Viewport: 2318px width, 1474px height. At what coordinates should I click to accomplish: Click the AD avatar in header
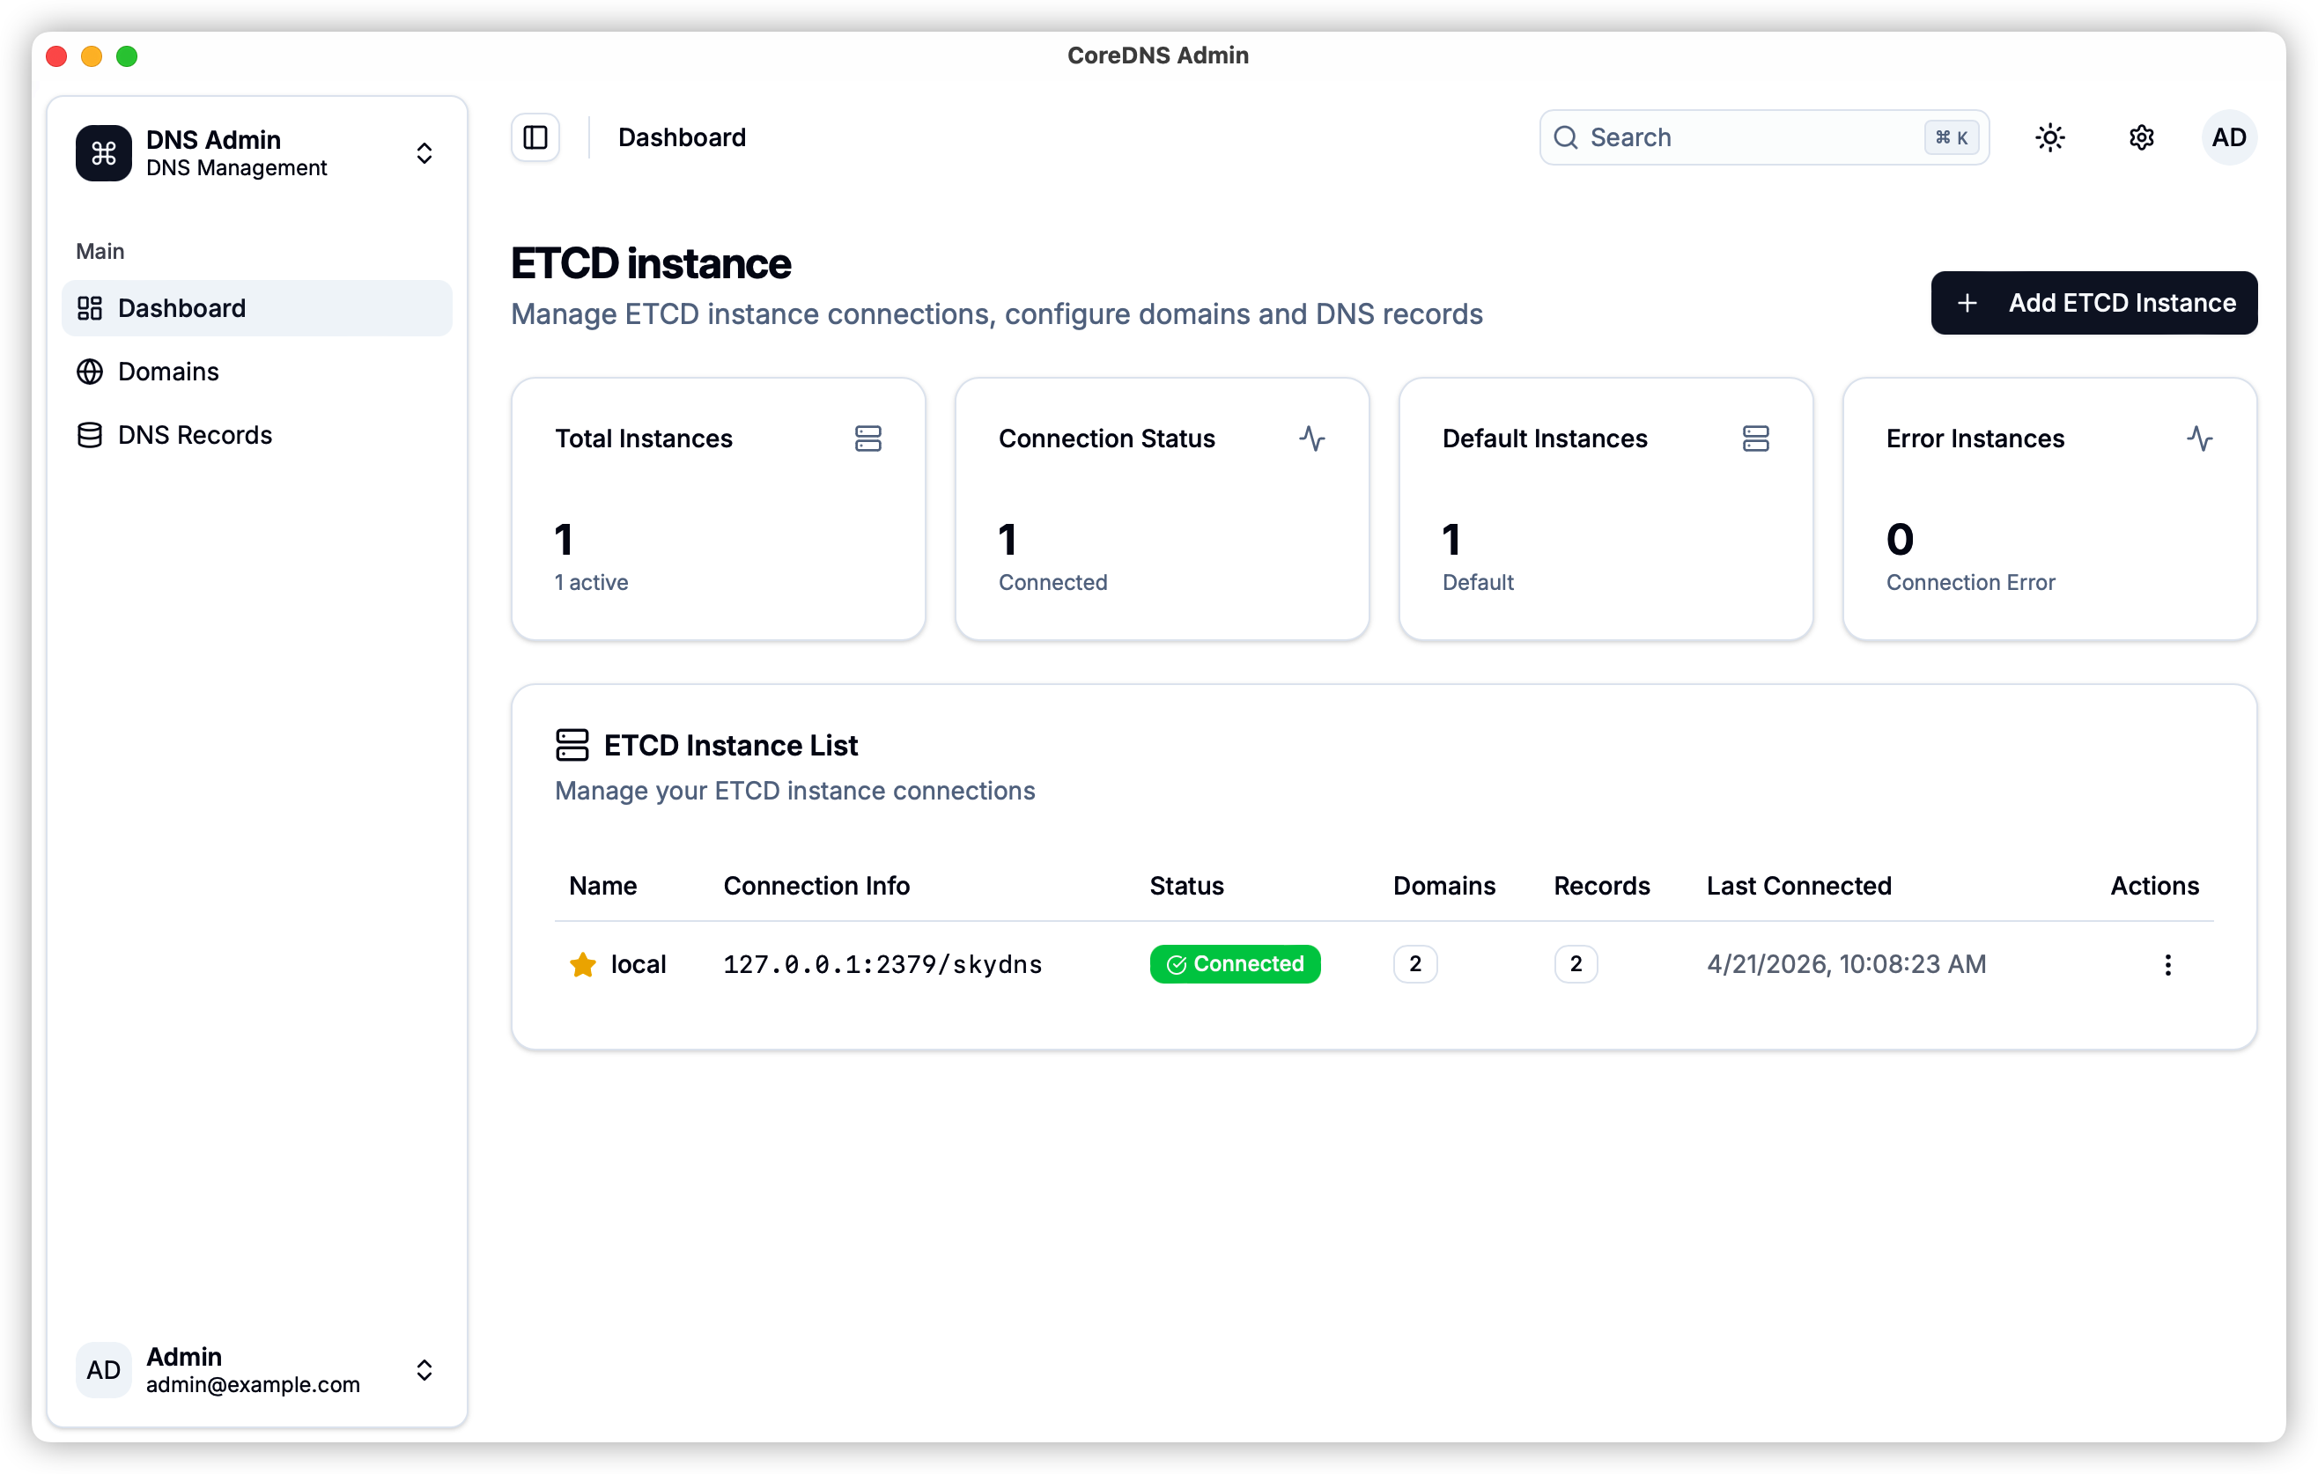[x=2228, y=137]
